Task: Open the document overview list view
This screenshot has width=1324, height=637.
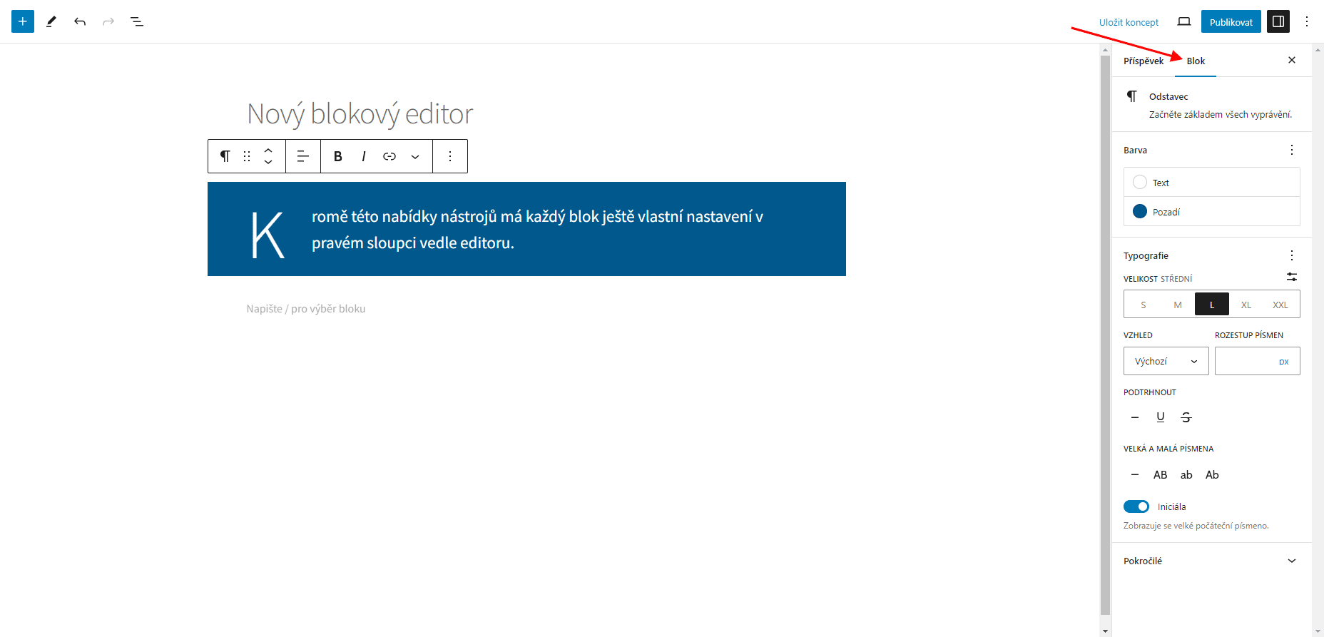Action: [x=137, y=21]
